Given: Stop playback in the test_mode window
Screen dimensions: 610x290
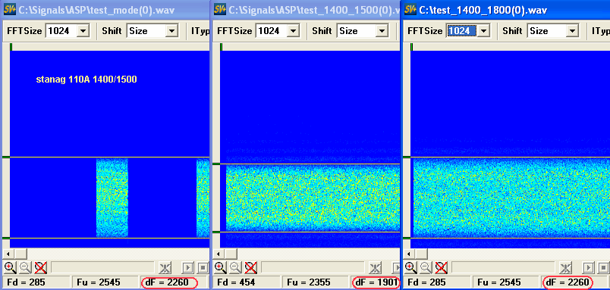Looking at the screenshot, I should (203, 267).
